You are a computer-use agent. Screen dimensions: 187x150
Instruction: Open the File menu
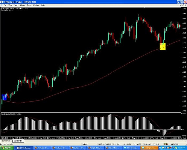point(5,5)
